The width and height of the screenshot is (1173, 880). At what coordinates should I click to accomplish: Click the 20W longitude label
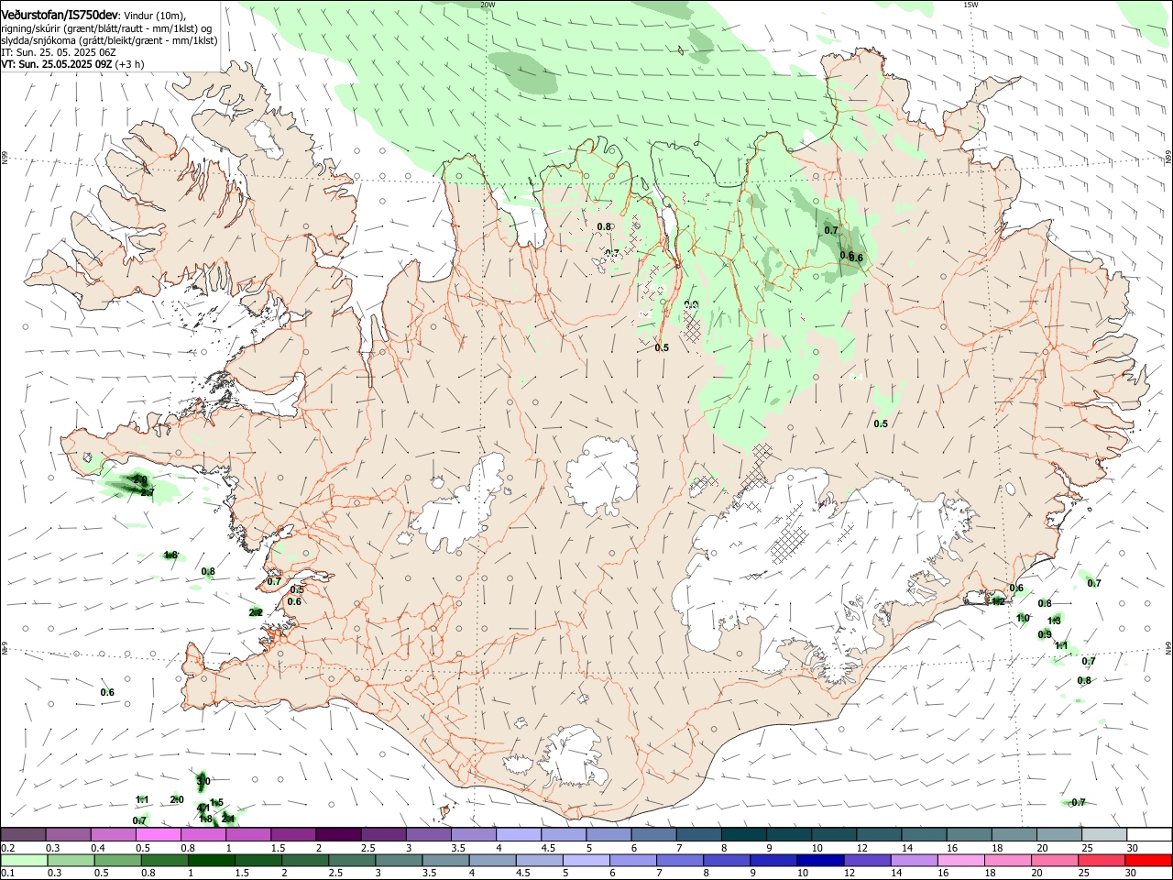488,5
